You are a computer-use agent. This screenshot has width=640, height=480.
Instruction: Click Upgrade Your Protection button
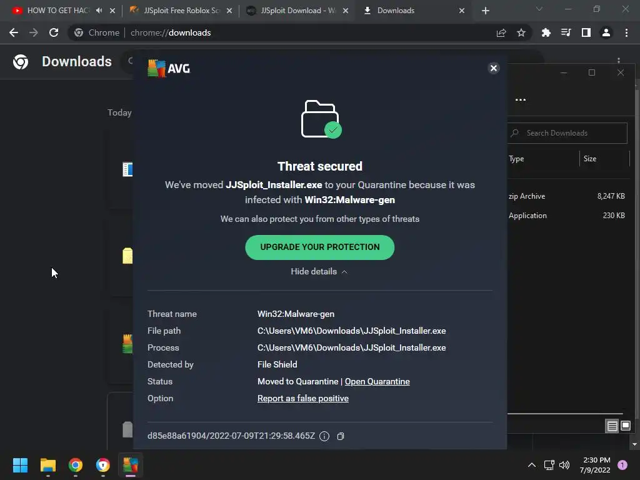[x=319, y=247]
